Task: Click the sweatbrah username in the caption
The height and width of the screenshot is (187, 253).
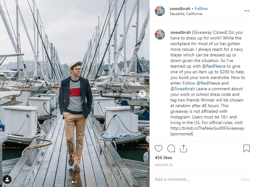Action: click(x=181, y=32)
